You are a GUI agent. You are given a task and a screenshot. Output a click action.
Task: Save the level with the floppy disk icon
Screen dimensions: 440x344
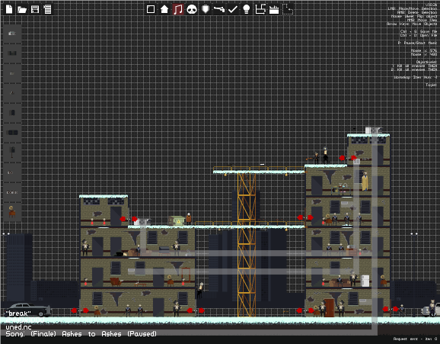coord(35,9)
